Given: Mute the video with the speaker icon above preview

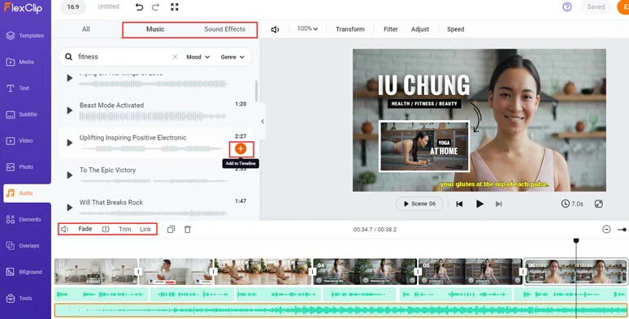Looking at the screenshot, I should click(x=275, y=29).
